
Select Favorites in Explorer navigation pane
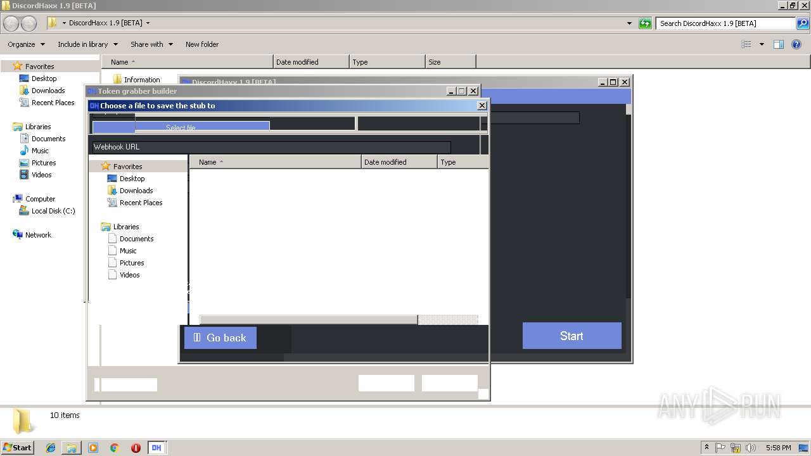[x=39, y=66]
